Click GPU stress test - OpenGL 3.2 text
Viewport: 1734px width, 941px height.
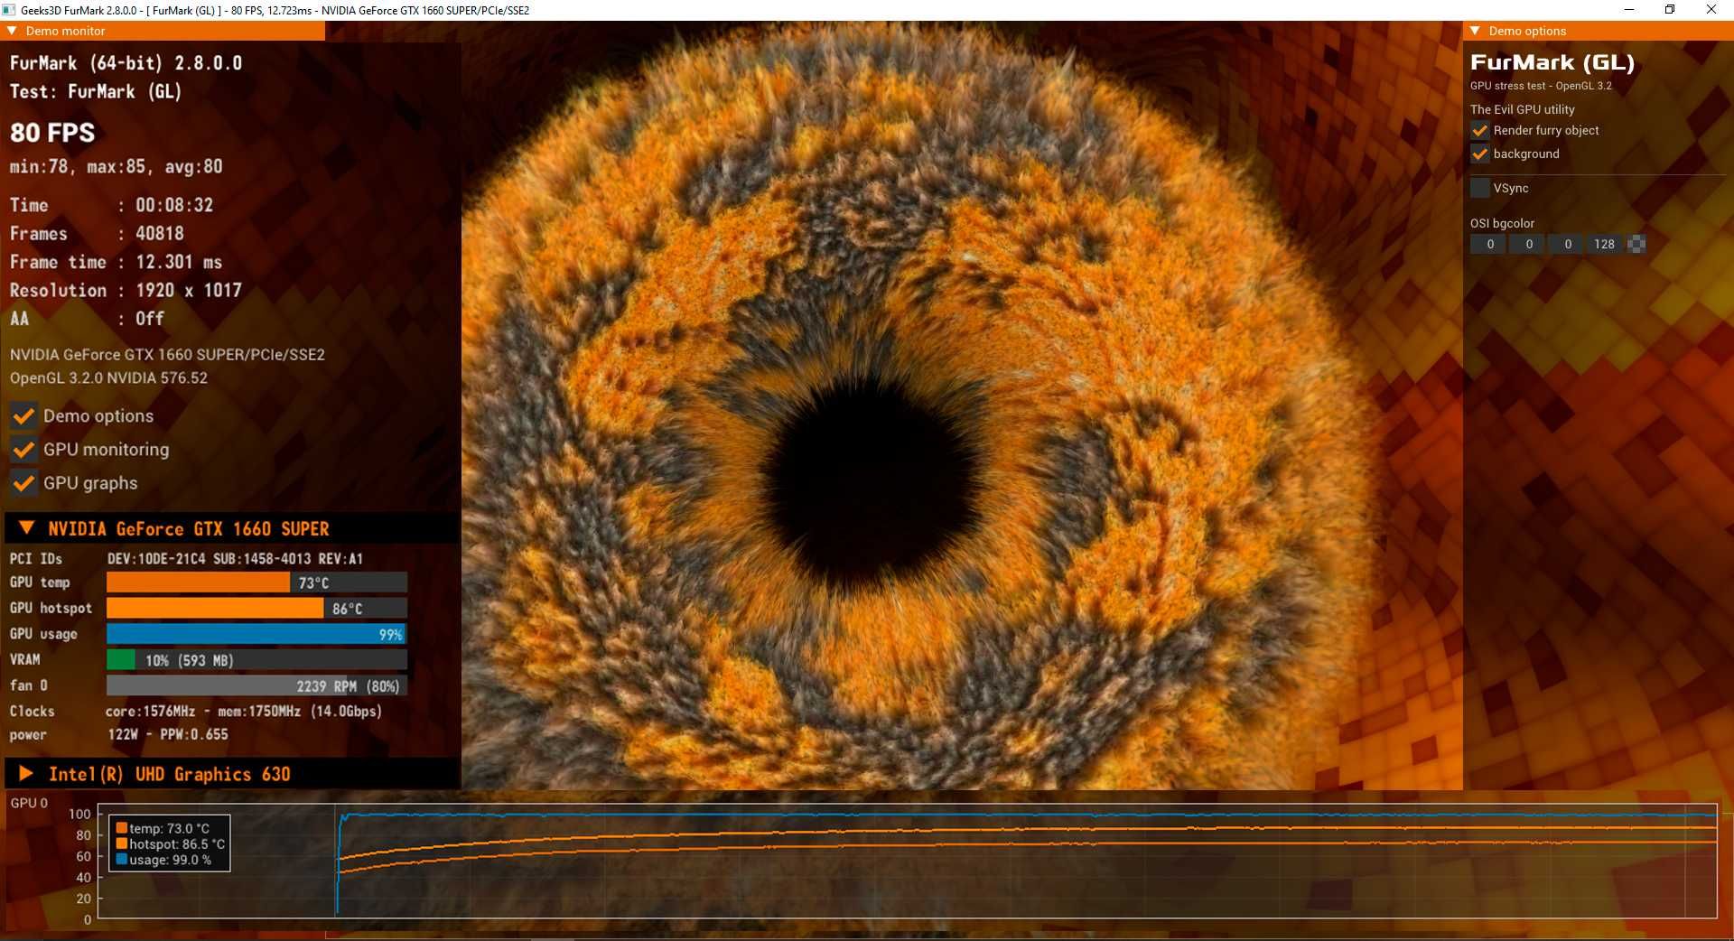(x=1541, y=86)
